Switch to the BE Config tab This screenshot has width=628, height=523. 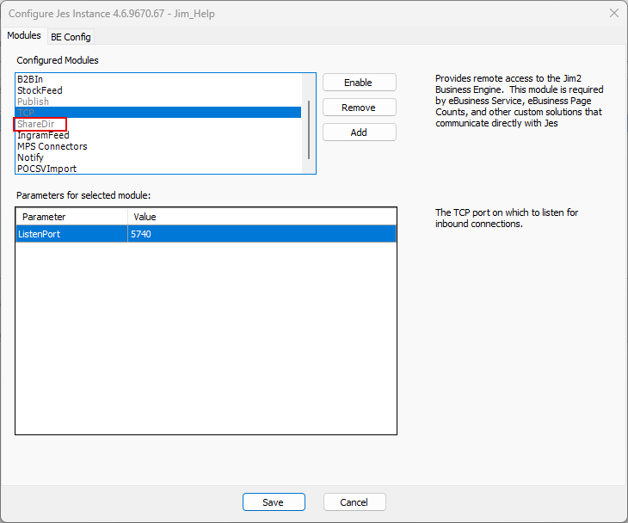(x=71, y=37)
